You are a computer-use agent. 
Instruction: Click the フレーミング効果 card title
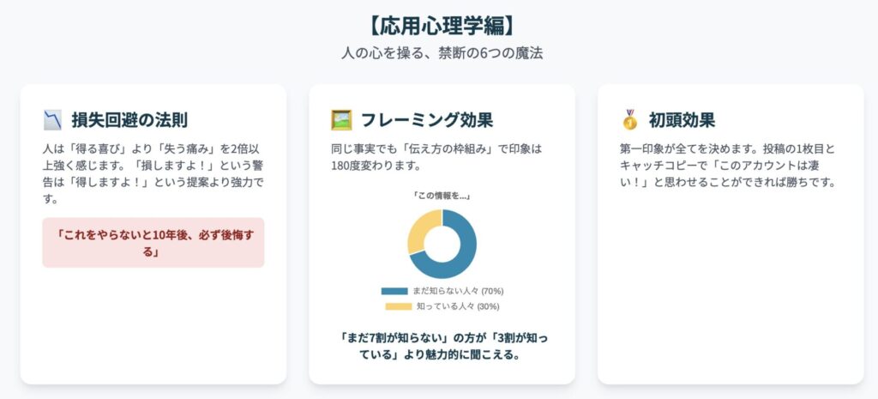(x=427, y=120)
